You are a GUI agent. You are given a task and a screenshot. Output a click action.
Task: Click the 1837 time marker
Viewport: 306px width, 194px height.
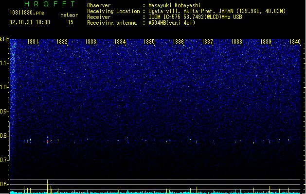[207, 42]
